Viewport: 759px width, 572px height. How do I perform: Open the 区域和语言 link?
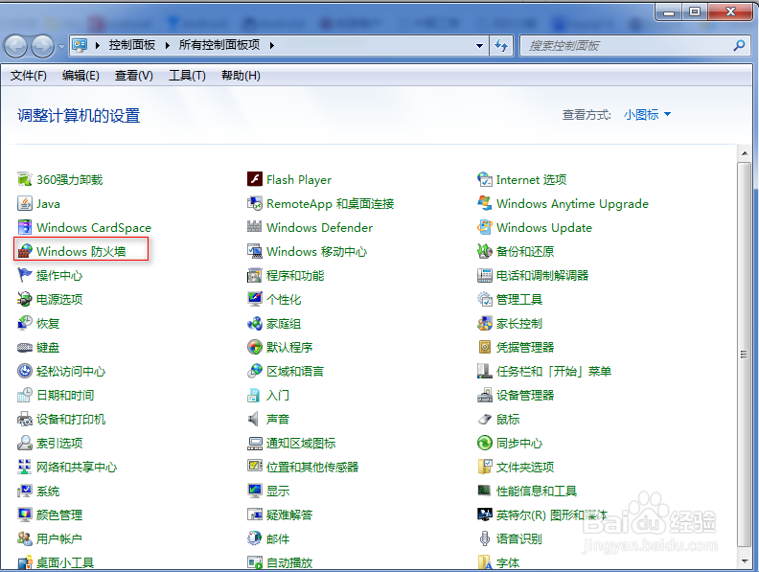[x=295, y=371]
